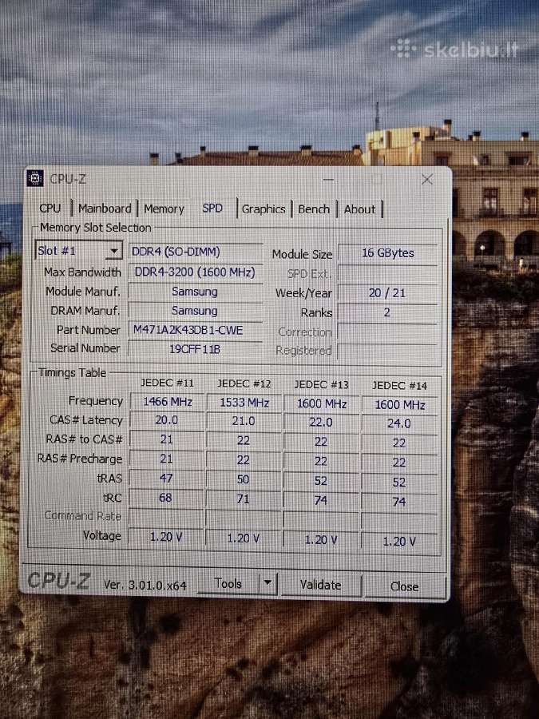The width and height of the screenshot is (539, 719).
Task: Click the JEDEC #11 column header
Action: coord(167,383)
